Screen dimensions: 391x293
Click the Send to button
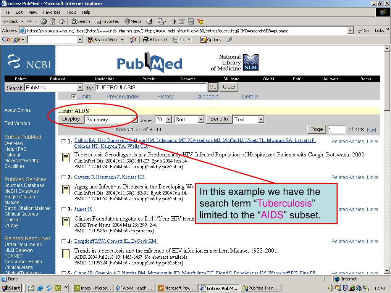tap(219, 119)
